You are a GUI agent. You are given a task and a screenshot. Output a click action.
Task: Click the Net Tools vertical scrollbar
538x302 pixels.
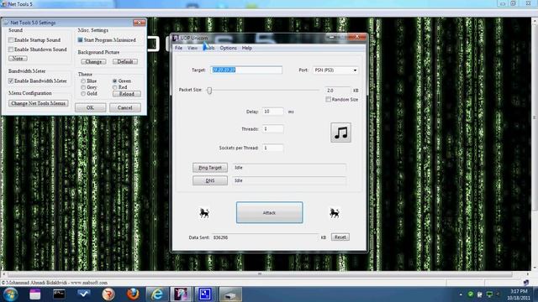click(535, 117)
